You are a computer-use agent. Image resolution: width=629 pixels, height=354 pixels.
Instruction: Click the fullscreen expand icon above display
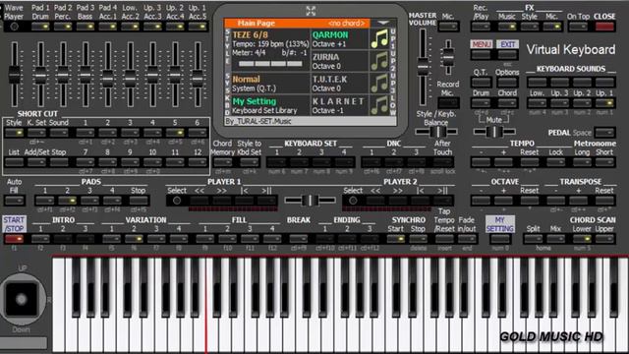[311, 11]
